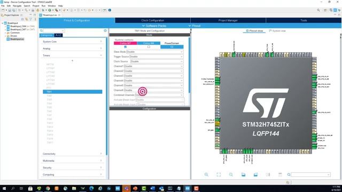Click the green Run icon in the toolbar
This screenshot has height=192, width=342.
pos(50,10)
